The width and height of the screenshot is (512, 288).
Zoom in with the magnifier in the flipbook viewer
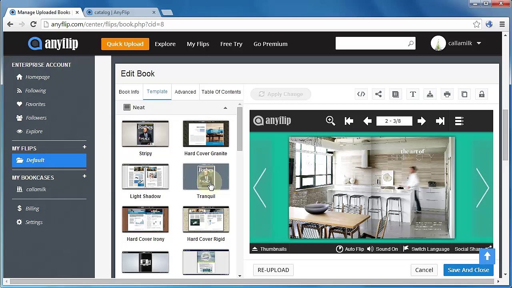330,121
